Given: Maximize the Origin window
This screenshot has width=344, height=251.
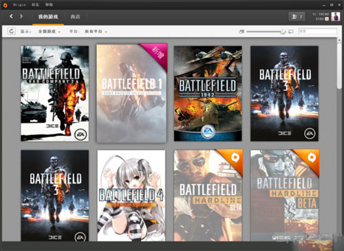Looking at the screenshot, I should coord(332,5).
